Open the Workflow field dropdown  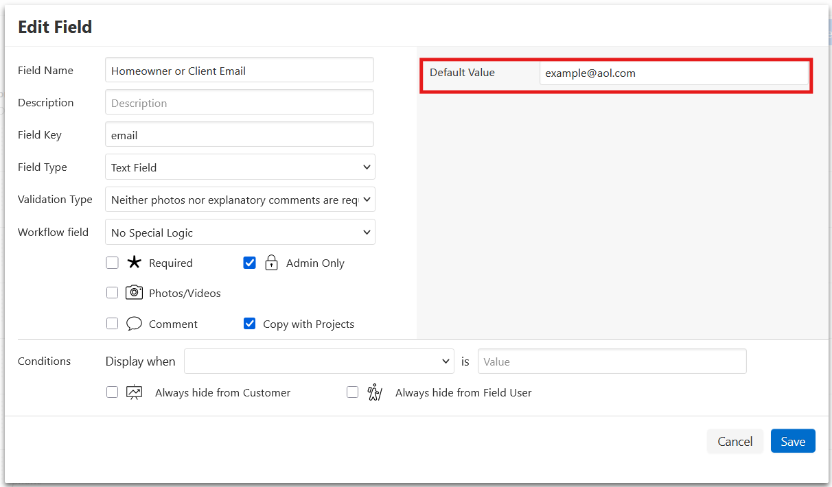[240, 233]
